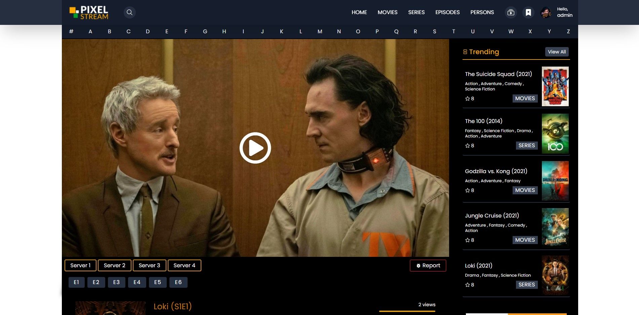Open The 100 (2014) title
Image resolution: width=639 pixels, height=315 pixels.
coord(484,121)
